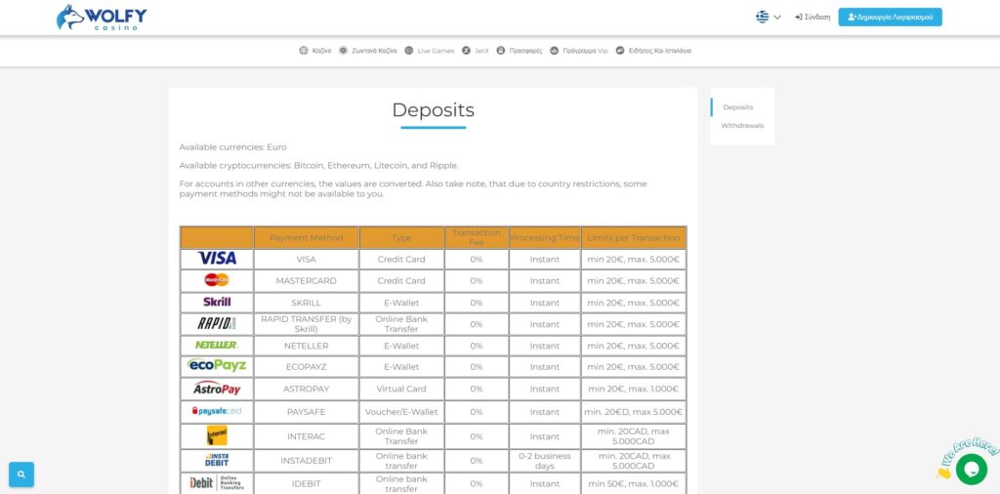The height and width of the screenshot is (494, 1000).
Task: Click the RAPID TRANSFER (by Skrill) cell
Action: pyautogui.click(x=306, y=324)
